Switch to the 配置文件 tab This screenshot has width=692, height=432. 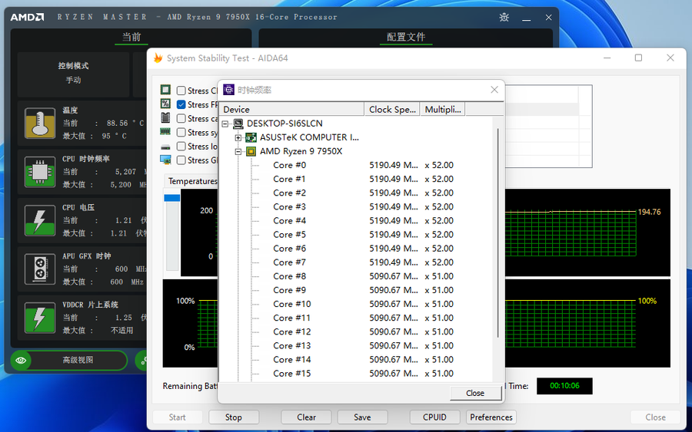coord(405,37)
